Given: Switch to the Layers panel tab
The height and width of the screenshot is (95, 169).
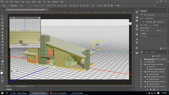Looking at the screenshot, I should point(146,52).
